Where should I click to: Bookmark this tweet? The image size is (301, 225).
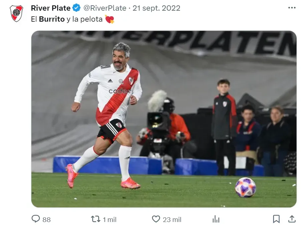(276, 219)
